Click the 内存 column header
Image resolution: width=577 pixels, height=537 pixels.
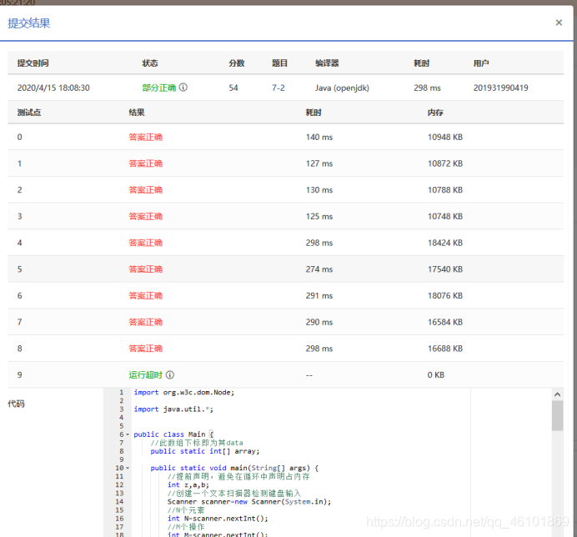[x=435, y=113]
